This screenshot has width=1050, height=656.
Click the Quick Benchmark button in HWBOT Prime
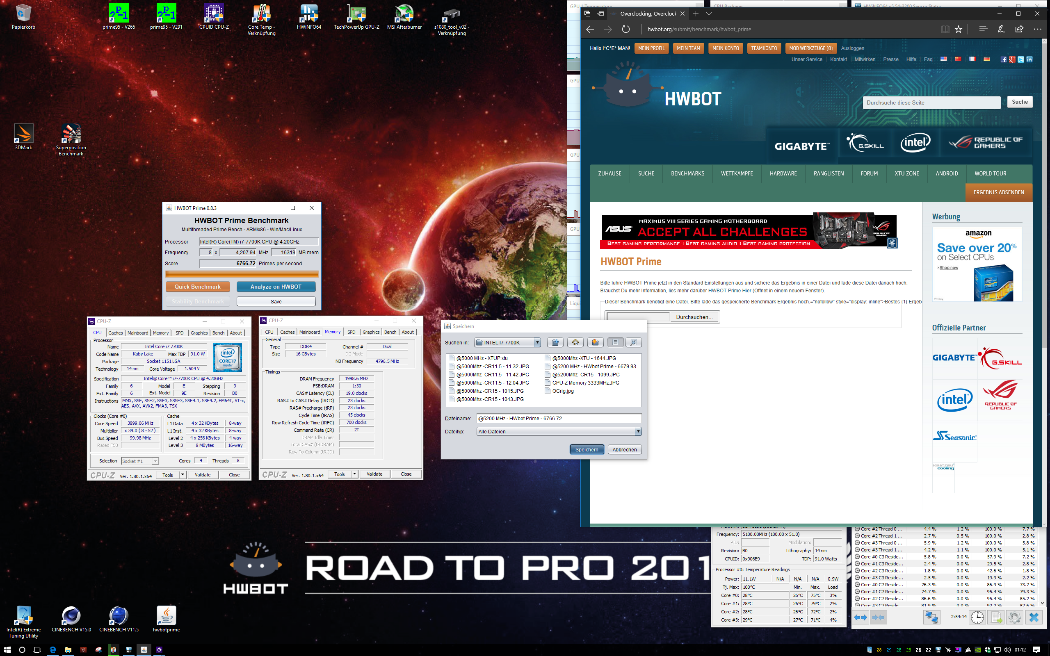(x=198, y=286)
